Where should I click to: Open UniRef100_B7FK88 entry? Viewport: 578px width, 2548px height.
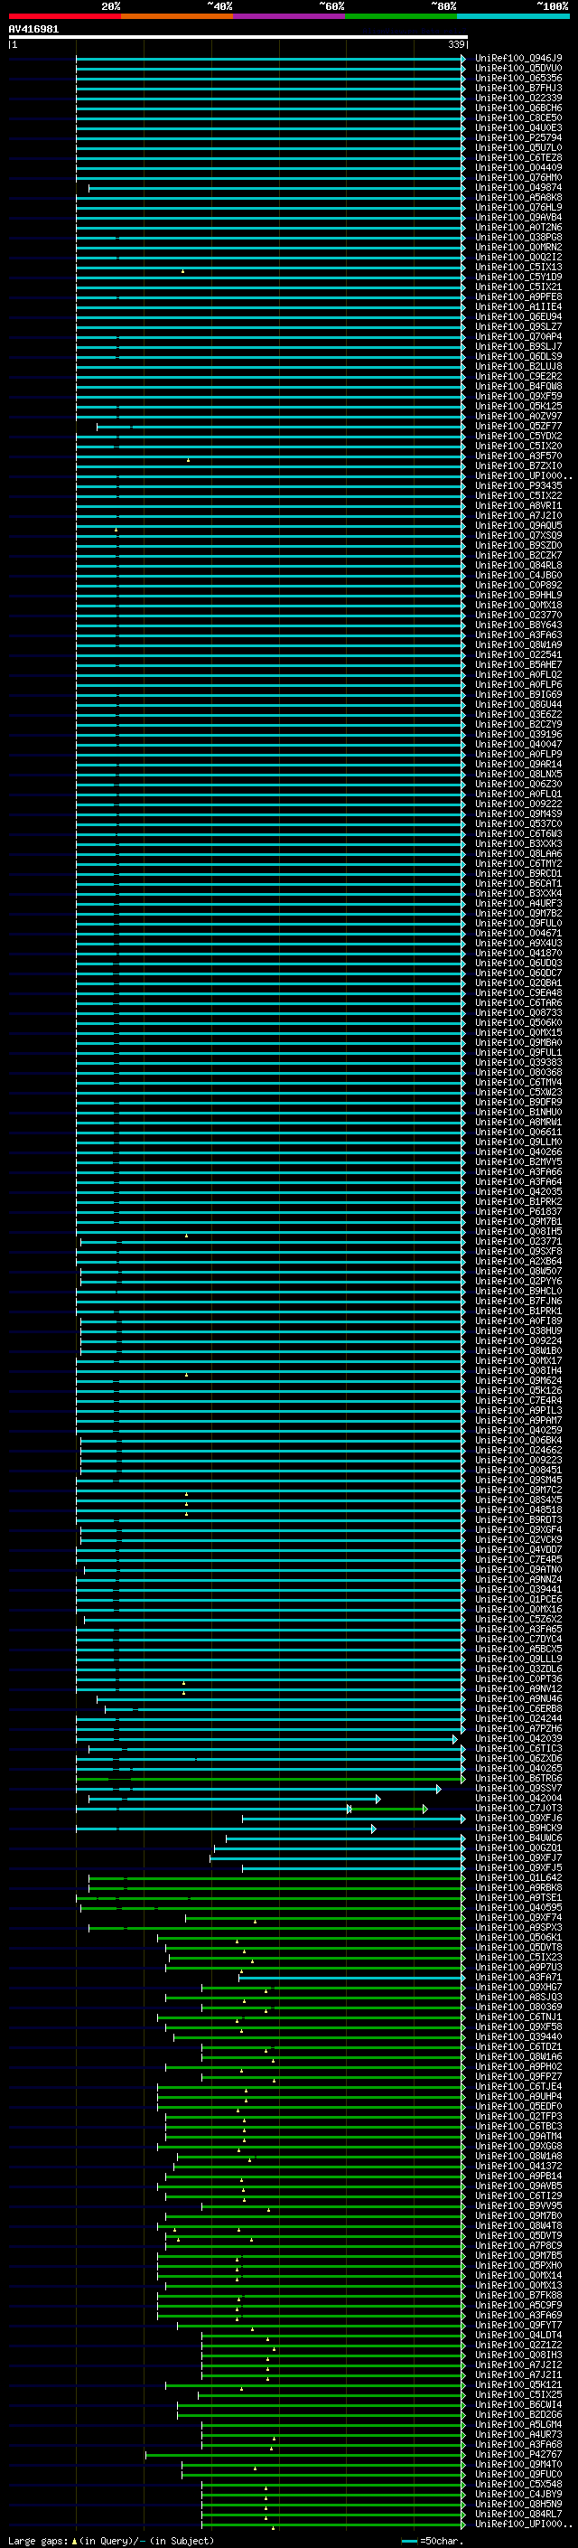[x=518, y=2295]
